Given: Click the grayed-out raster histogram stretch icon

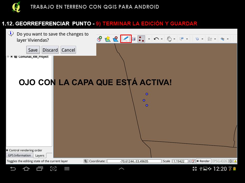Looking at the screenshot, I should [210, 39].
